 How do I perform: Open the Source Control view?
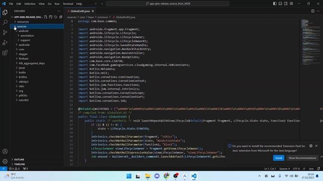tap(5, 32)
